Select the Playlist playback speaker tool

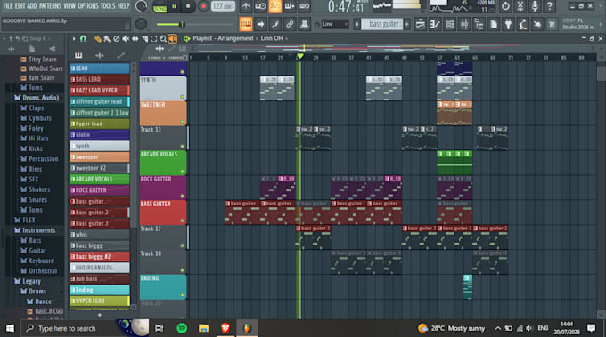tap(172, 38)
